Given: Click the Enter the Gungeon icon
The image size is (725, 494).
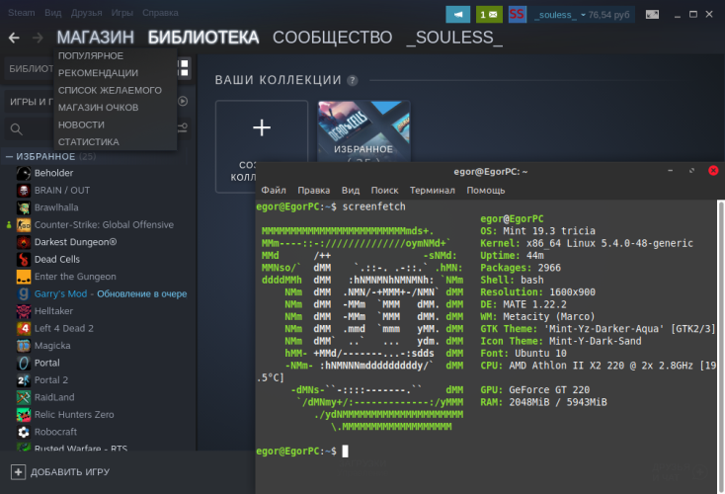Looking at the screenshot, I should click(24, 277).
